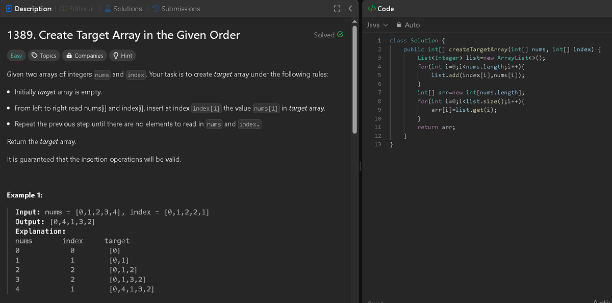This screenshot has height=303, width=612.
Task: Click the 'return arr;' code line
Action: coord(436,127)
